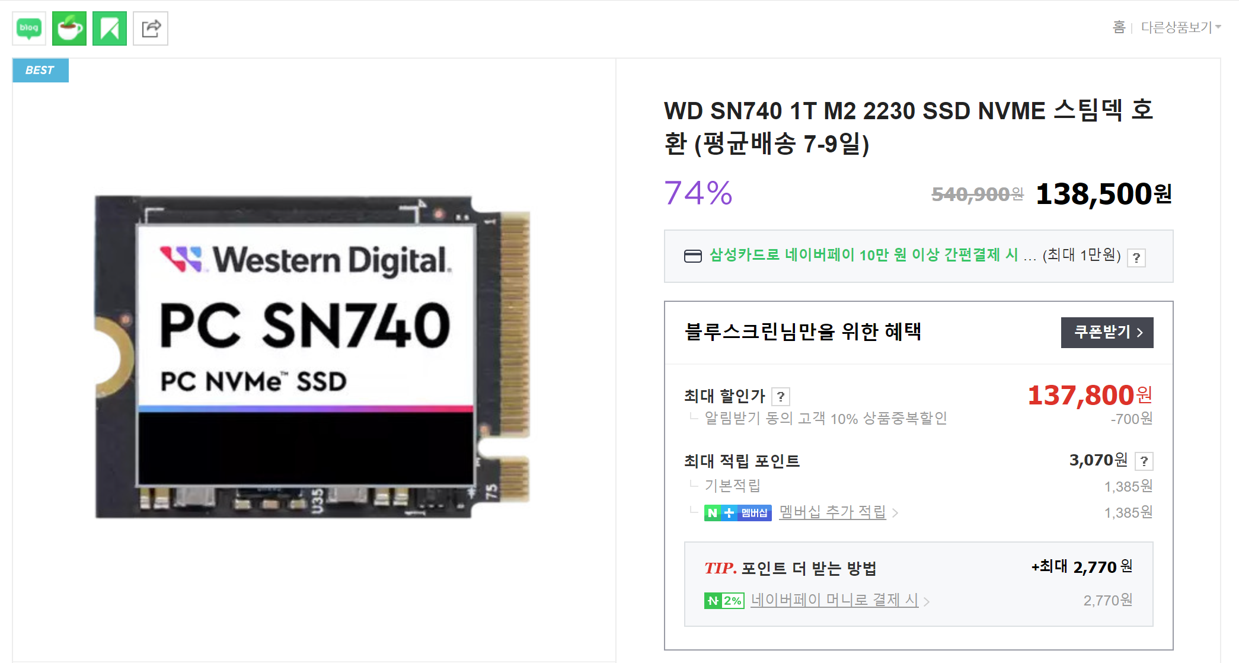This screenshot has width=1239, height=663.
Task: Share product to Naver Blog
Action: pos(29,28)
